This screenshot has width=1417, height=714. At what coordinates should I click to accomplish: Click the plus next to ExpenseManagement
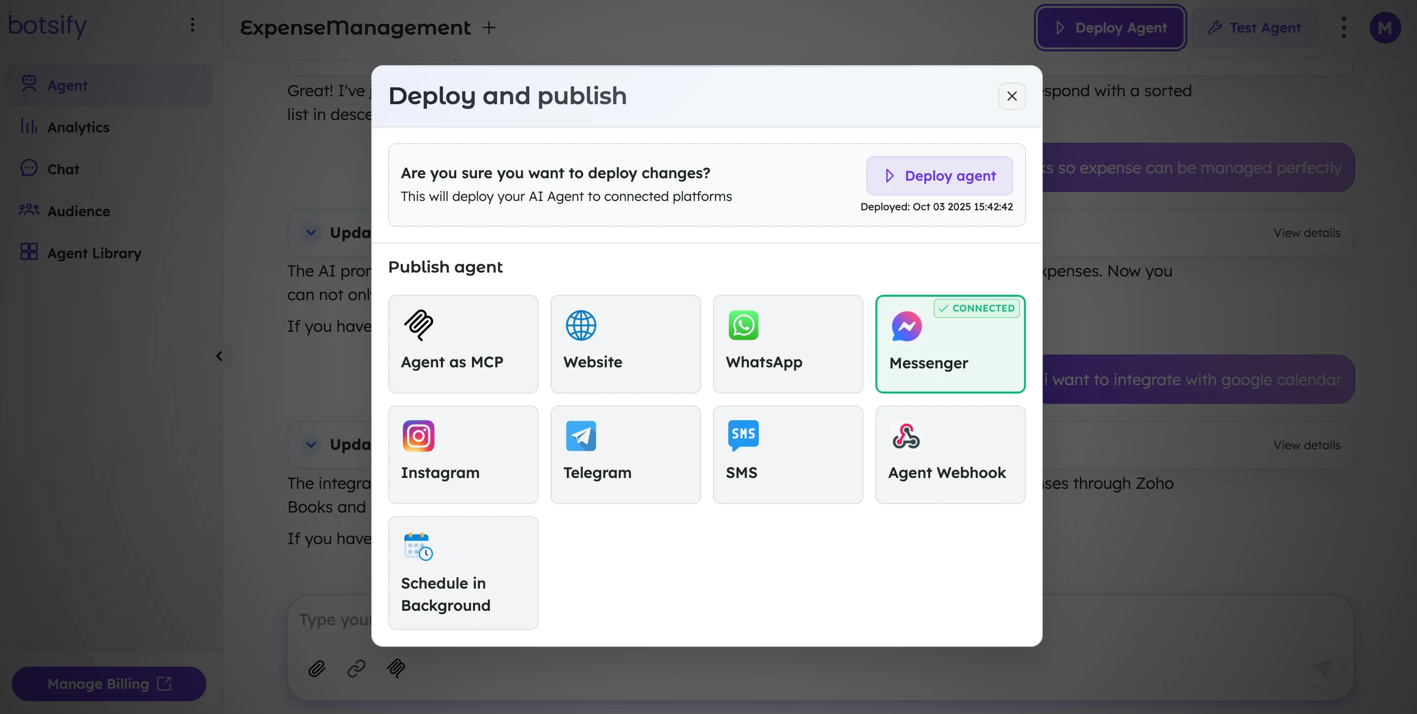coord(488,28)
